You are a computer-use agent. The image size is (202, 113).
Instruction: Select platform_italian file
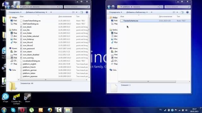[x=29, y=73]
